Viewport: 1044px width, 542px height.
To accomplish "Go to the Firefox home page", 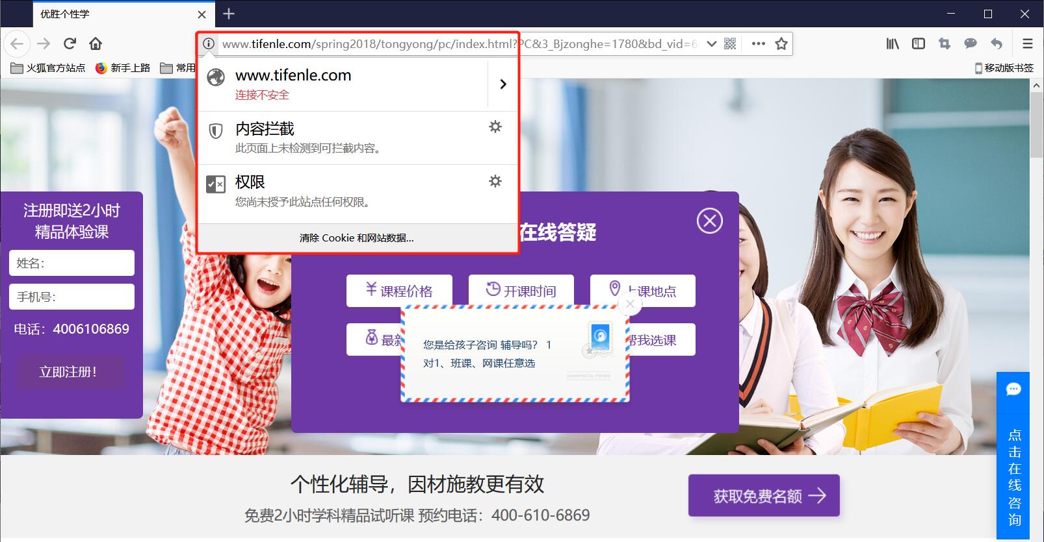I will [96, 43].
